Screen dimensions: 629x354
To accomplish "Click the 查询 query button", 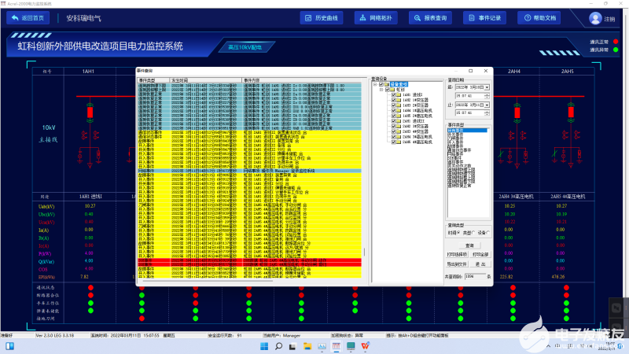I will click(x=469, y=245).
